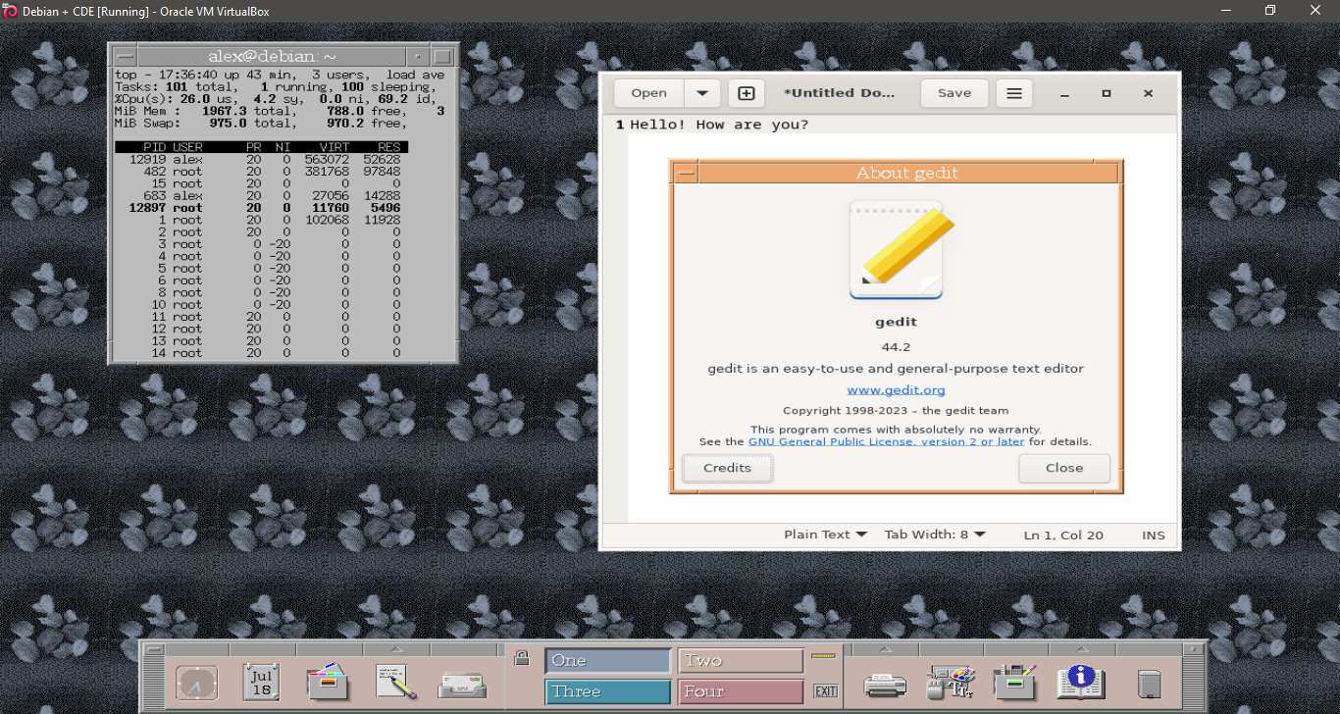Launch the text note pencil icon
Screen dimensions: 1340x714
(395, 683)
